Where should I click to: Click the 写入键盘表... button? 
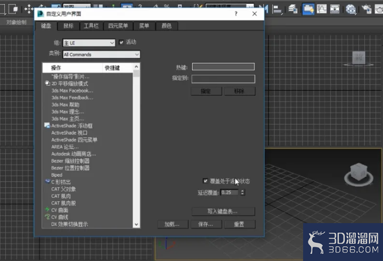pyautogui.click(x=223, y=211)
